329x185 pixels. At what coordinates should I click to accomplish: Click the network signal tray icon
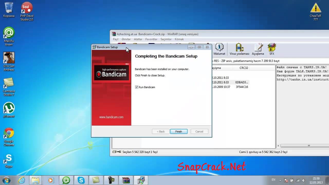click(x=298, y=180)
